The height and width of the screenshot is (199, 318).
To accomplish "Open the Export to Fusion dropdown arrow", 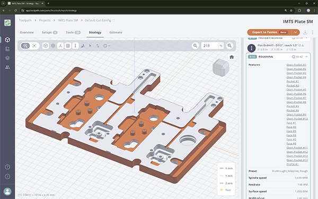I will pyautogui.click(x=296, y=32).
